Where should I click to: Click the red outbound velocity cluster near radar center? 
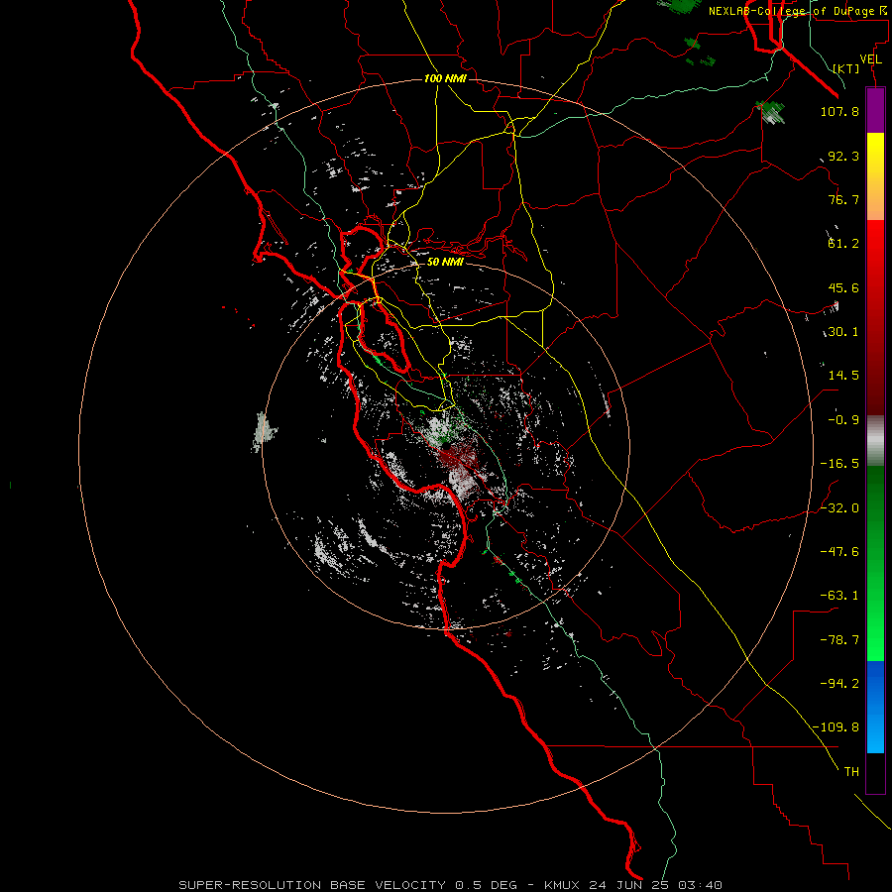pyautogui.click(x=458, y=457)
